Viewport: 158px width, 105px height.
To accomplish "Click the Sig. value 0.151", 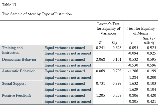I will tap(117, 59).
